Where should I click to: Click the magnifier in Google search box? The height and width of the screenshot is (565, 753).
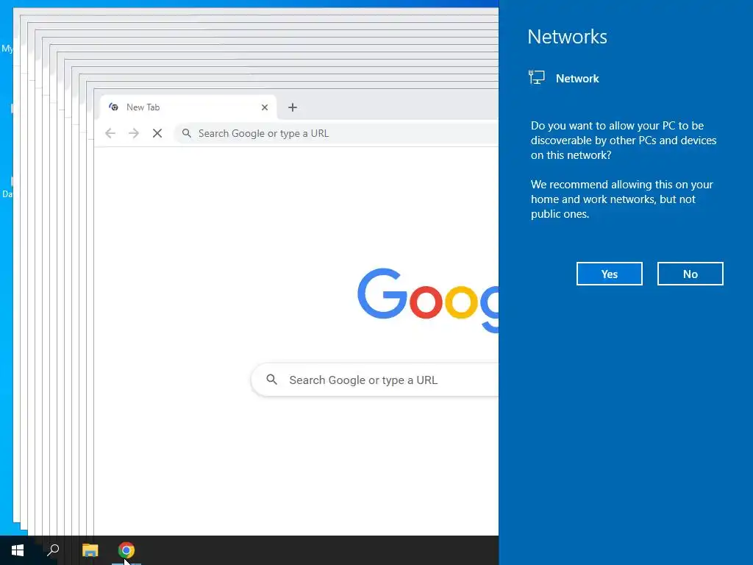272,380
